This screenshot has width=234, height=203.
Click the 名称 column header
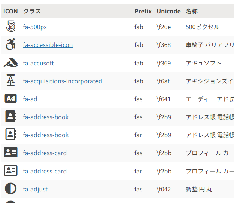(209, 11)
